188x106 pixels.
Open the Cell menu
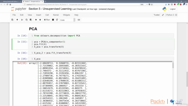point(47,15)
